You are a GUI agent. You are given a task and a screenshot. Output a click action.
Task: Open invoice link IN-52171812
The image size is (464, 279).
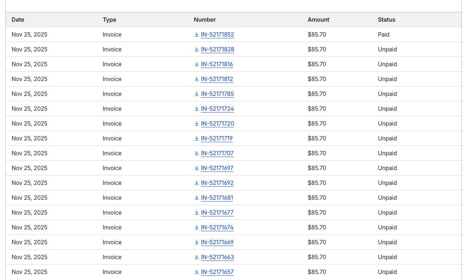[217, 79]
